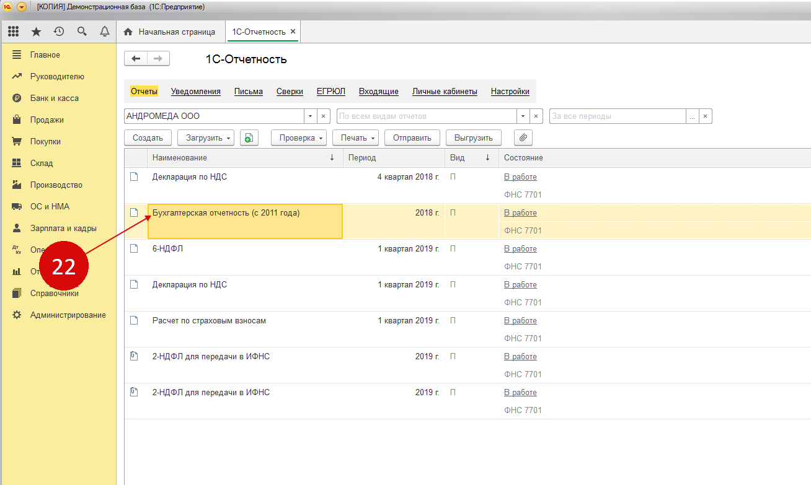
Task: Open the Покупки section
Action: (x=45, y=142)
